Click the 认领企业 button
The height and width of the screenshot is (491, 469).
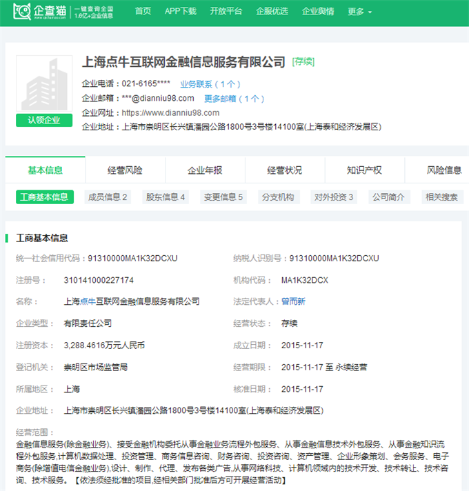44,120
